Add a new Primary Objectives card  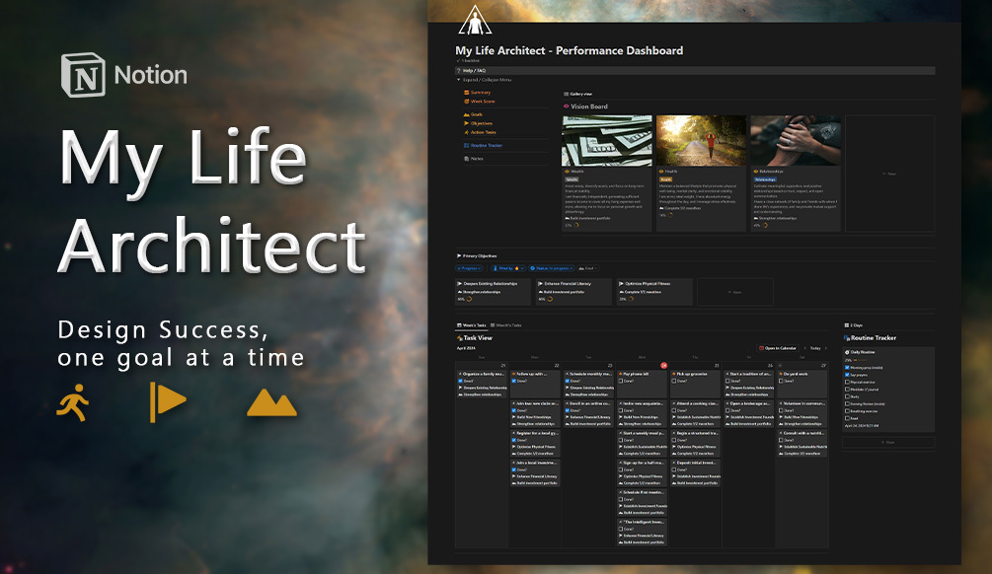click(x=734, y=292)
